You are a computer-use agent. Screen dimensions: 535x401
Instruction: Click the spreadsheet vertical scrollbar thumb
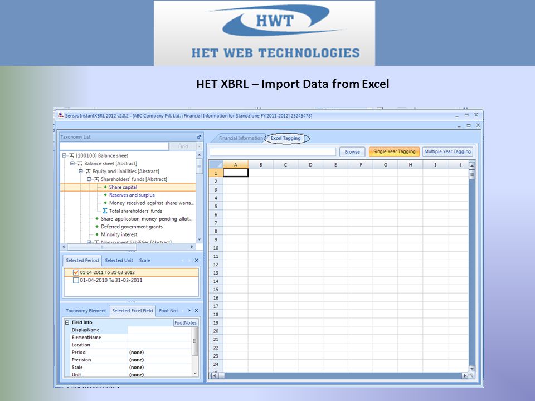pyautogui.click(x=472, y=175)
